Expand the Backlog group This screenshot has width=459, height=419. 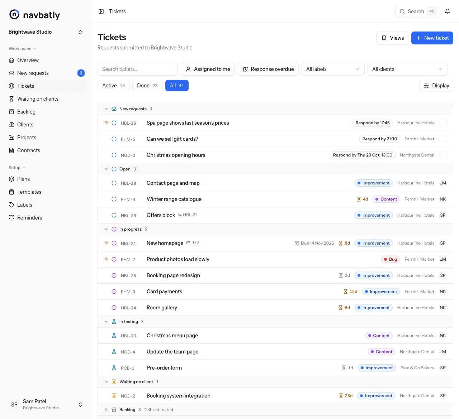[x=106, y=410]
